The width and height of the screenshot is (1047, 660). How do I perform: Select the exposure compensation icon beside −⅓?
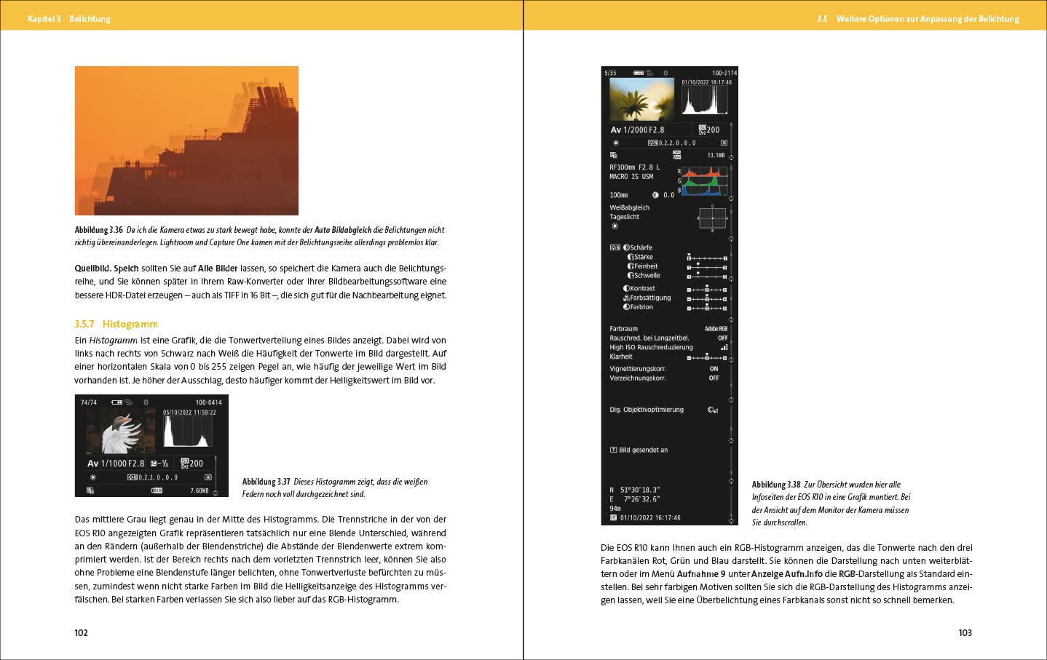tap(154, 463)
